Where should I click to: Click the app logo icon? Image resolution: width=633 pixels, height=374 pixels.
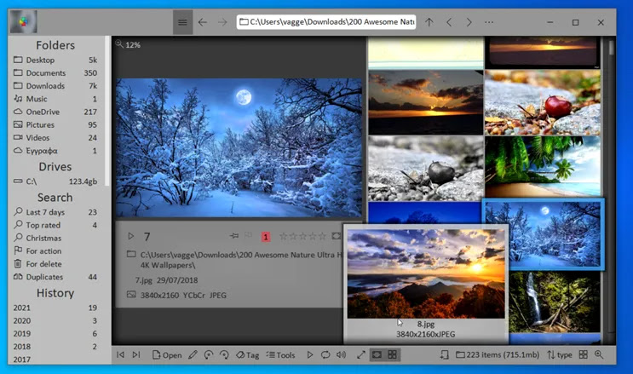(24, 21)
